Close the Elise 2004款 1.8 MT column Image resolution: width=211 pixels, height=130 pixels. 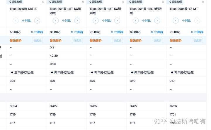point(203,2)
